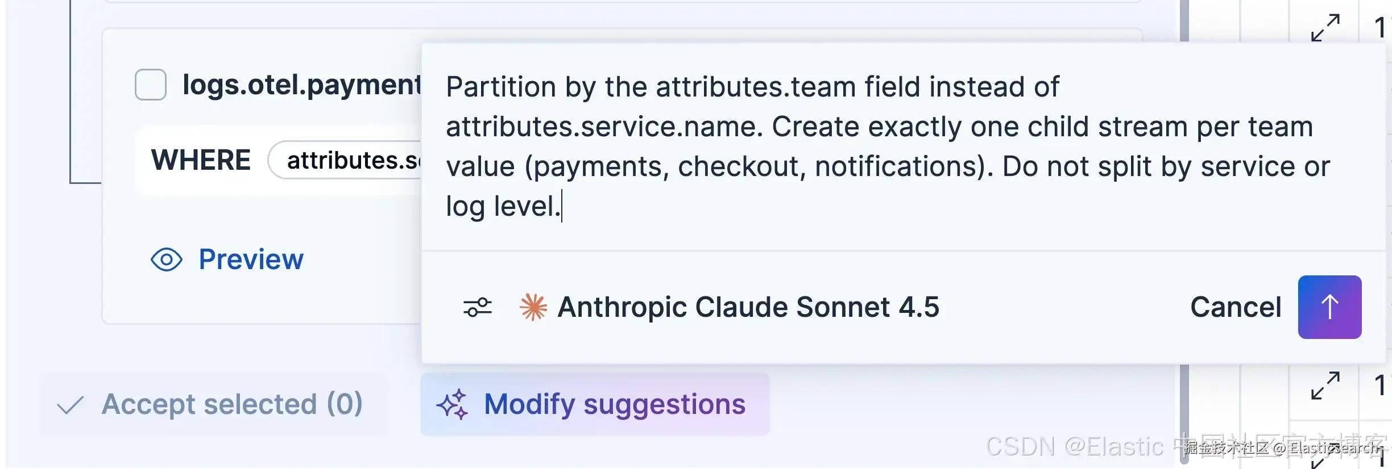Click the attributes.s condition pill
The image size is (1392, 469).
point(345,160)
